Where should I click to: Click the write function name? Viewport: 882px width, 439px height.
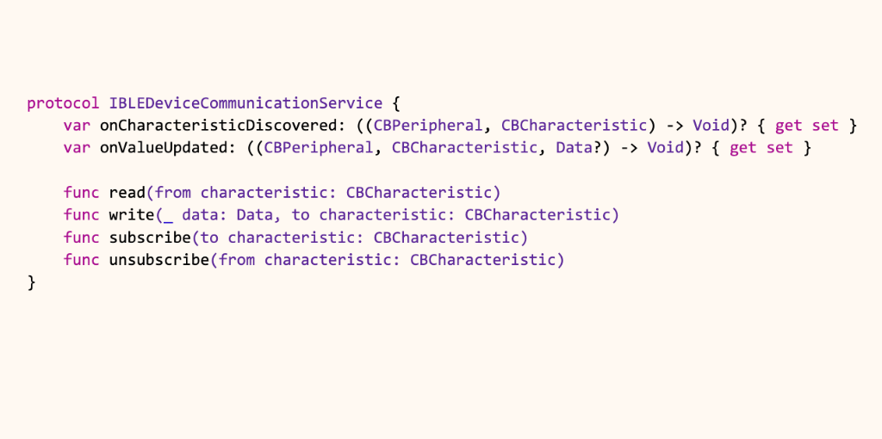132,215
